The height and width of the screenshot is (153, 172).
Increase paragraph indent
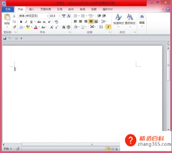coord(104,16)
